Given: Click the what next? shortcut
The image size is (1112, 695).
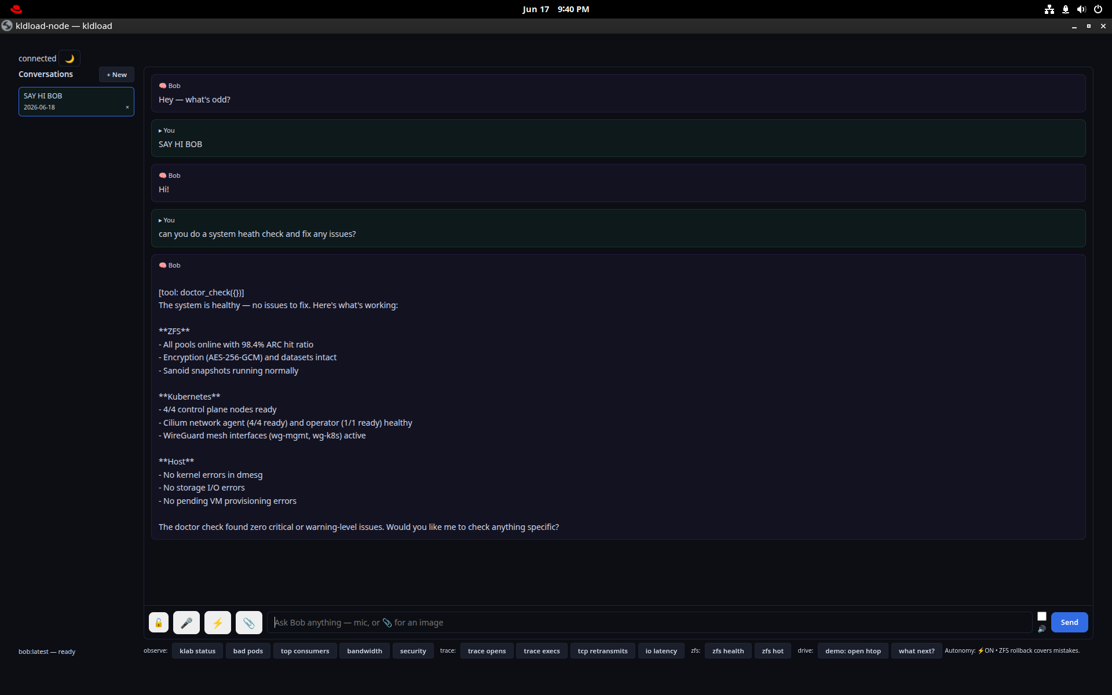Looking at the screenshot, I should coord(916,651).
